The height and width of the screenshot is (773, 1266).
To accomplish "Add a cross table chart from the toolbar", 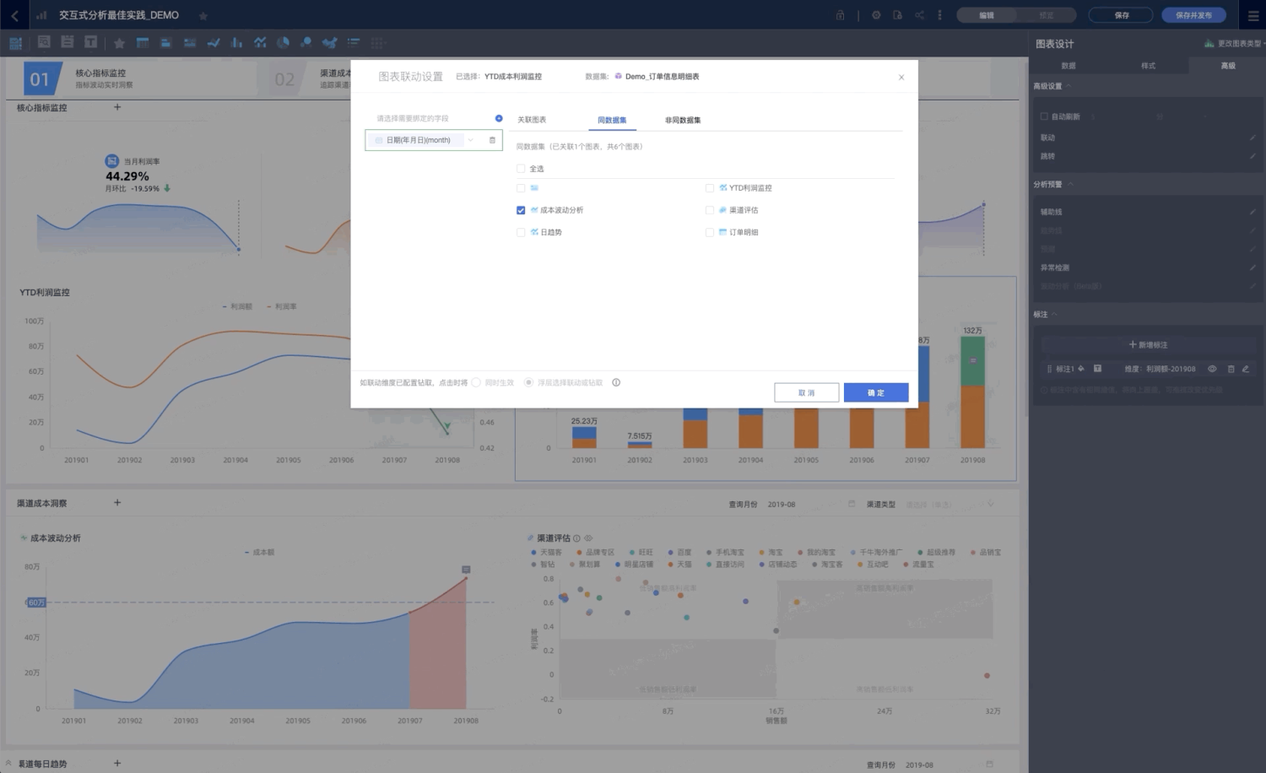I will pos(143,42).
